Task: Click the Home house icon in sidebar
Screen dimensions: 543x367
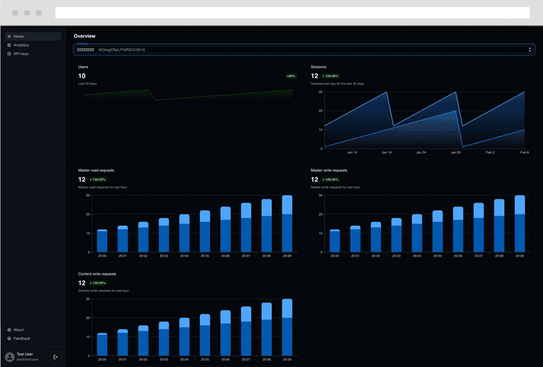Action: [x=9, y=36]
